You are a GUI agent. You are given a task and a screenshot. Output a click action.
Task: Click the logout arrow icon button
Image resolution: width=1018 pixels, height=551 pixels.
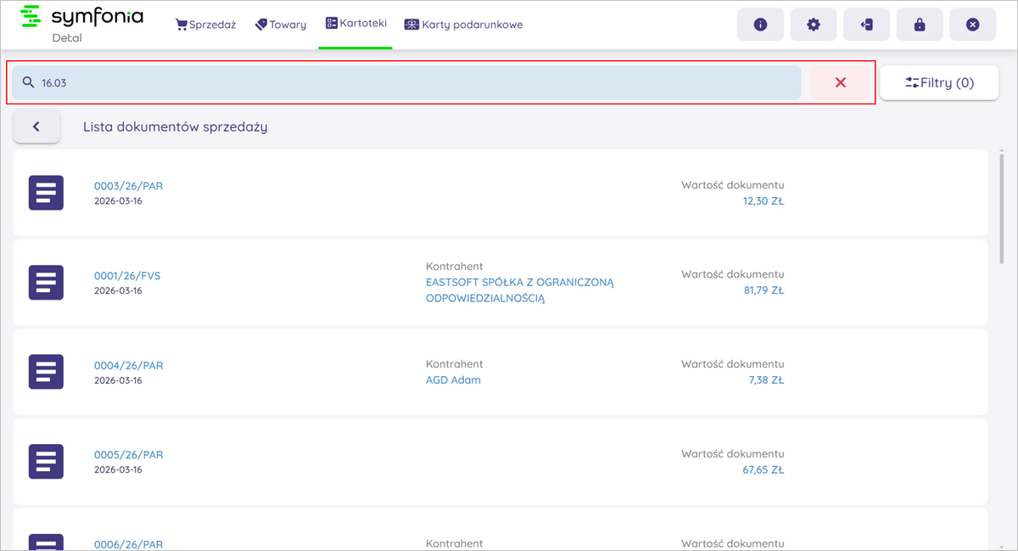866,25
